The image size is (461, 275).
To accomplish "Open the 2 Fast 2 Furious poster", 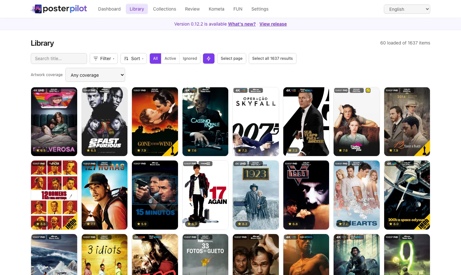I will coord(105,122).
